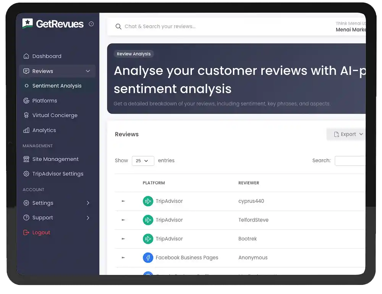Click the GetRevues star logo icon
Screen dimensions: 382x294
[28, 24]
